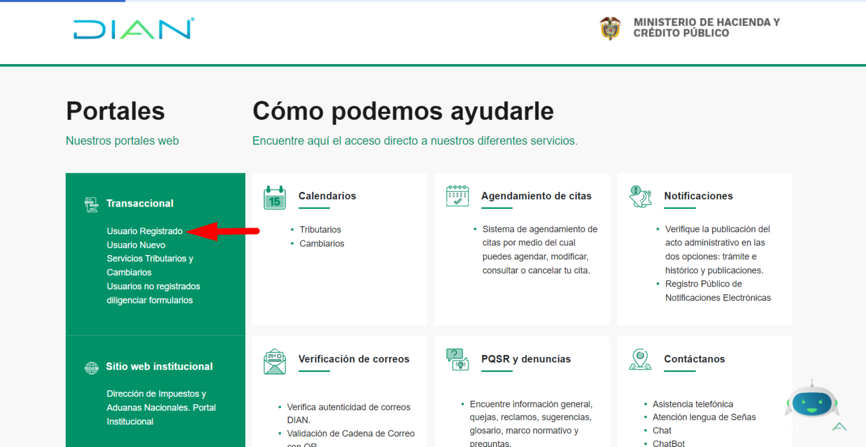The width and height of the screenshot is (866, 447).
Task: Click the DIAN logo
Action: (134, 29)
